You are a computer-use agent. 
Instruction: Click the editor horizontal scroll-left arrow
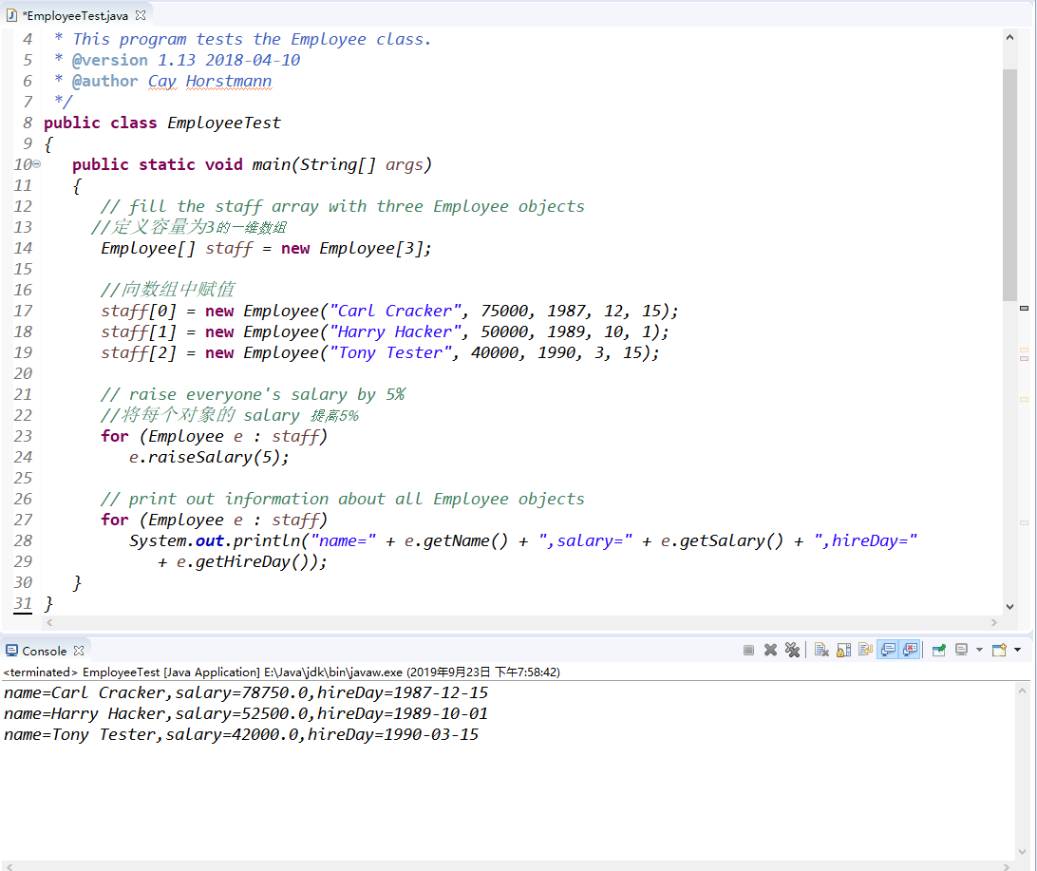(x=49, y=622)
